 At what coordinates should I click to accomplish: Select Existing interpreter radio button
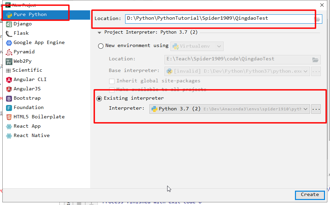[x=99, y=98]
